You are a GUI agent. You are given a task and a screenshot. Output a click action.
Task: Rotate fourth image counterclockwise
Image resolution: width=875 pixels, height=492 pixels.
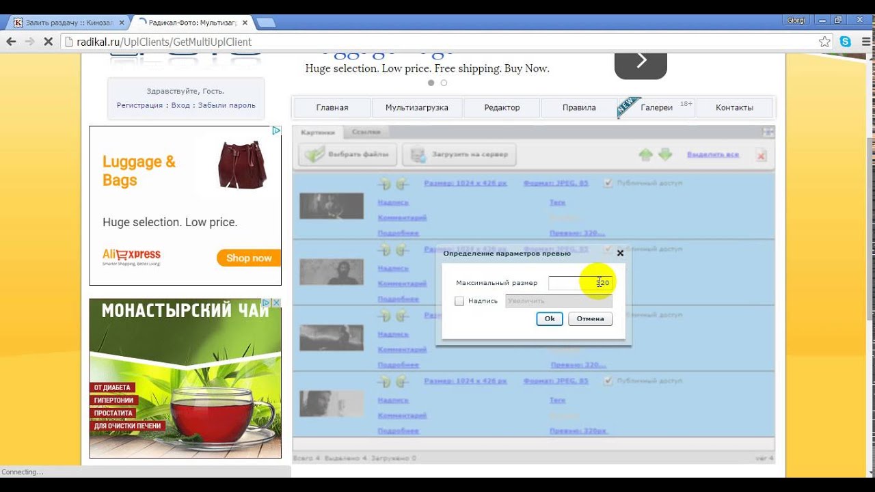[x=386, y=381]
